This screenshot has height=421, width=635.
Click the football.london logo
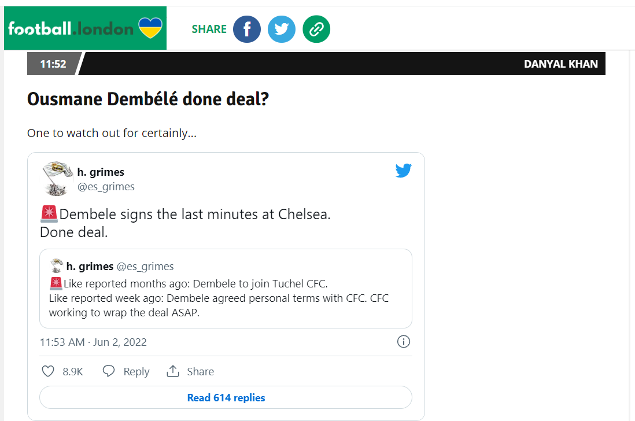85,28
